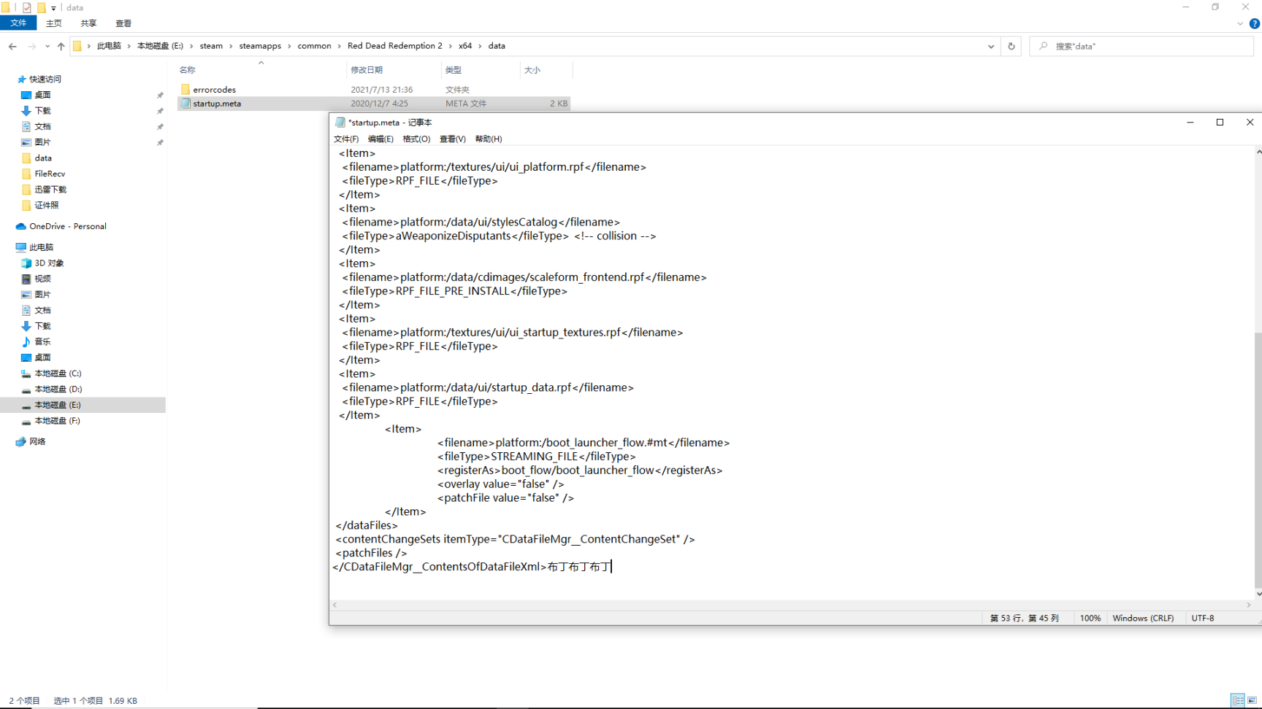Viewport: 1262px width, 709px height.
Task: Click the search "data" input box
Action: tap(1141, 46)
